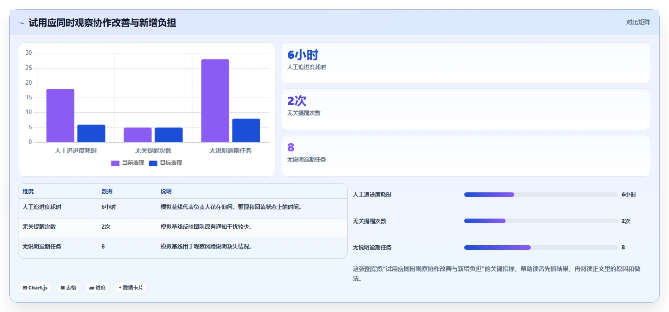This screenshot has width=669, height=312.
Task: Click the purple 无说明逾期任务 chart bar
Action: [x=215, y=101]
